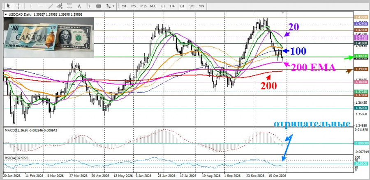Switch to H4 timeframe
Image resolution: width=370 pixels, height=180 pixels.
(172, 6)
